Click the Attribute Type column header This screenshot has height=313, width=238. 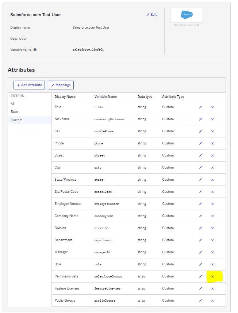[x=173, y=97]
